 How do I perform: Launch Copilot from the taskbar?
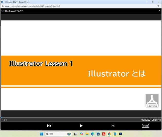click(81, 134)
